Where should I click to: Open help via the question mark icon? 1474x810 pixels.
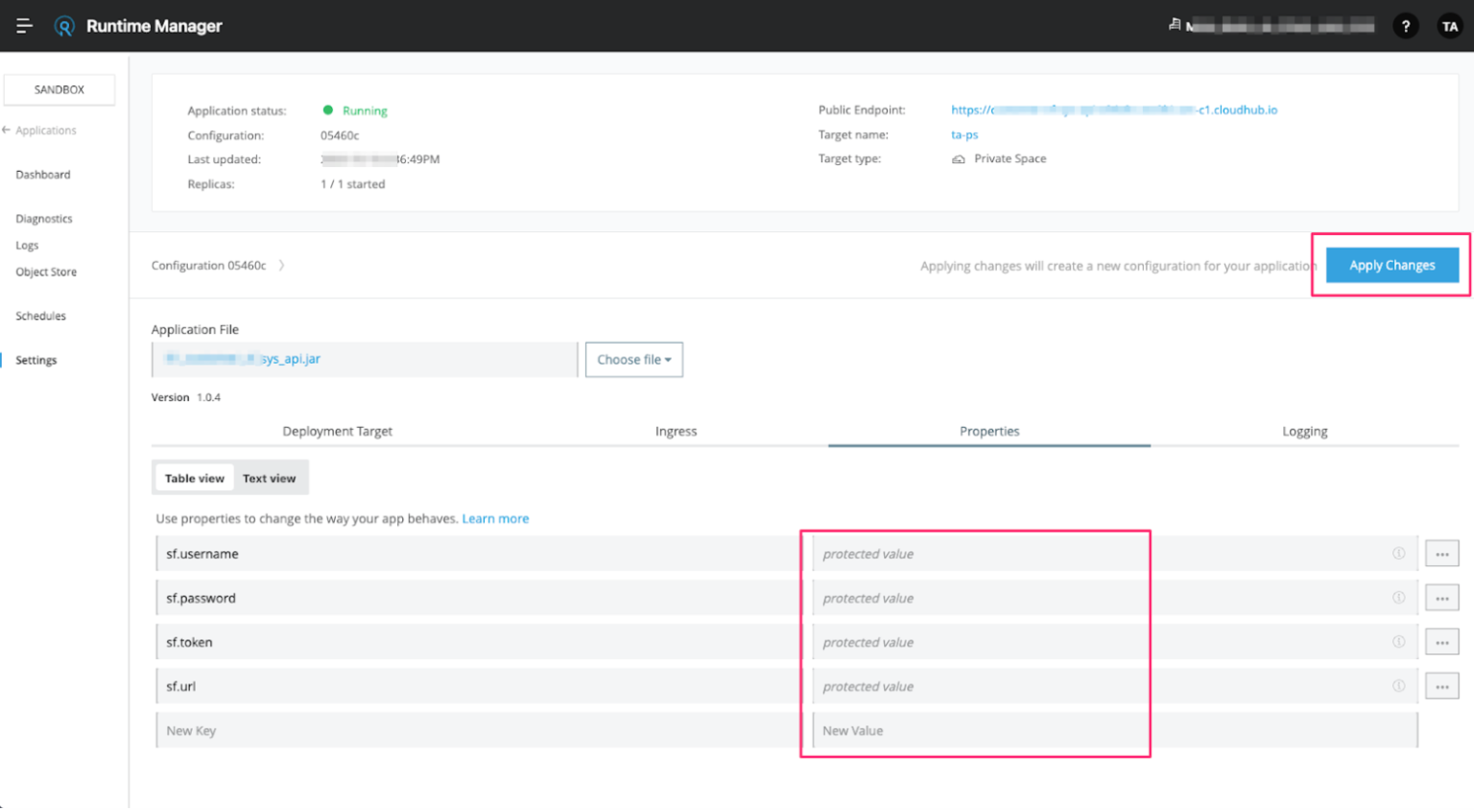[x=1406, y=26]
